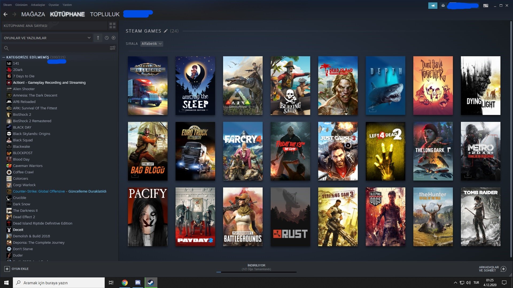This screenshot has height=288, width=513.
Task: Open Windows Start menu
Action: [x=6, y=283]
